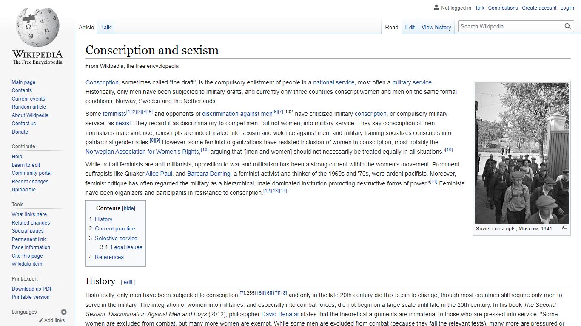Screen dimensions: 581x326
Task: Click citation reference [11]
Action: pos(433,182)
